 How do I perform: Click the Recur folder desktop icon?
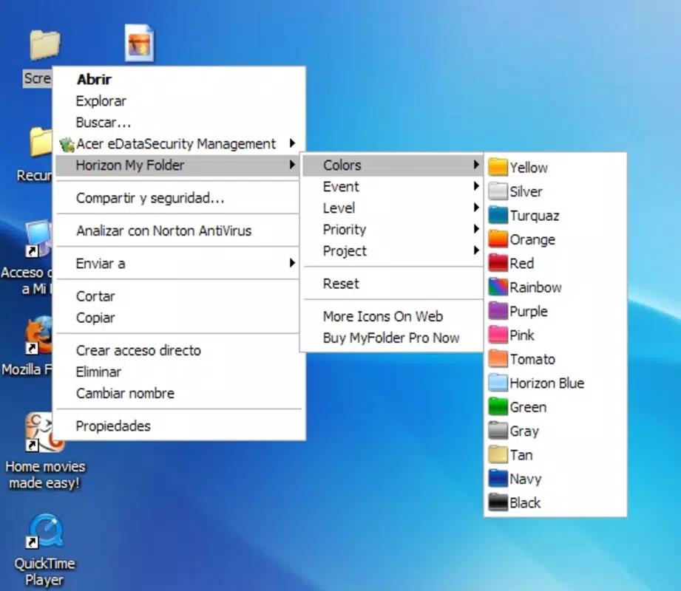pos(41,141)
